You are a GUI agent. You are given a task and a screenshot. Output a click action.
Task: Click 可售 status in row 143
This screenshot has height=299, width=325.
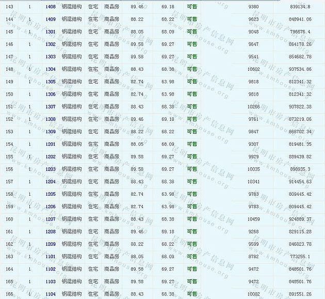(x=192, y=7)
